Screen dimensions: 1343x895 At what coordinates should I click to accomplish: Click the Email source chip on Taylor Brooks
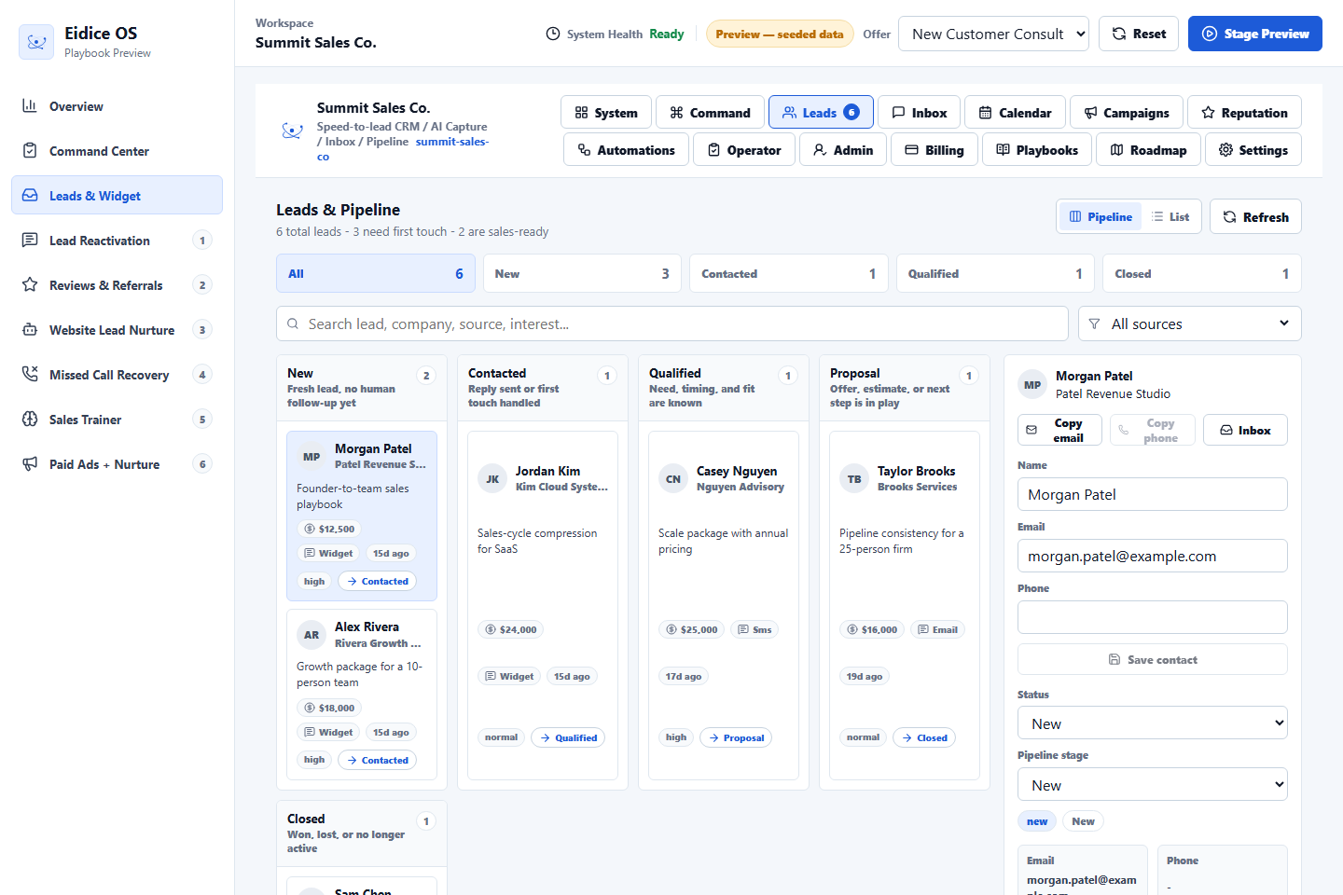(938, 629)
